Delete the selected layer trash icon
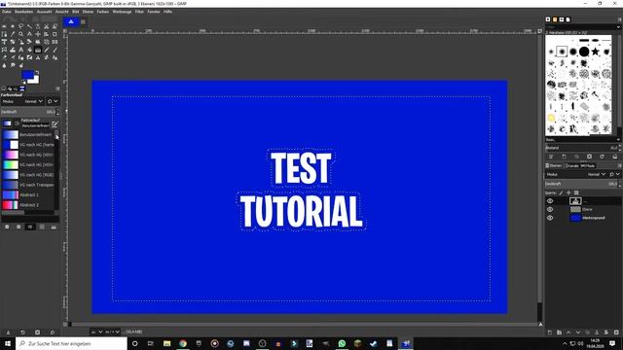The width and height of the screenshot is (623, 350). click(616, 332)
